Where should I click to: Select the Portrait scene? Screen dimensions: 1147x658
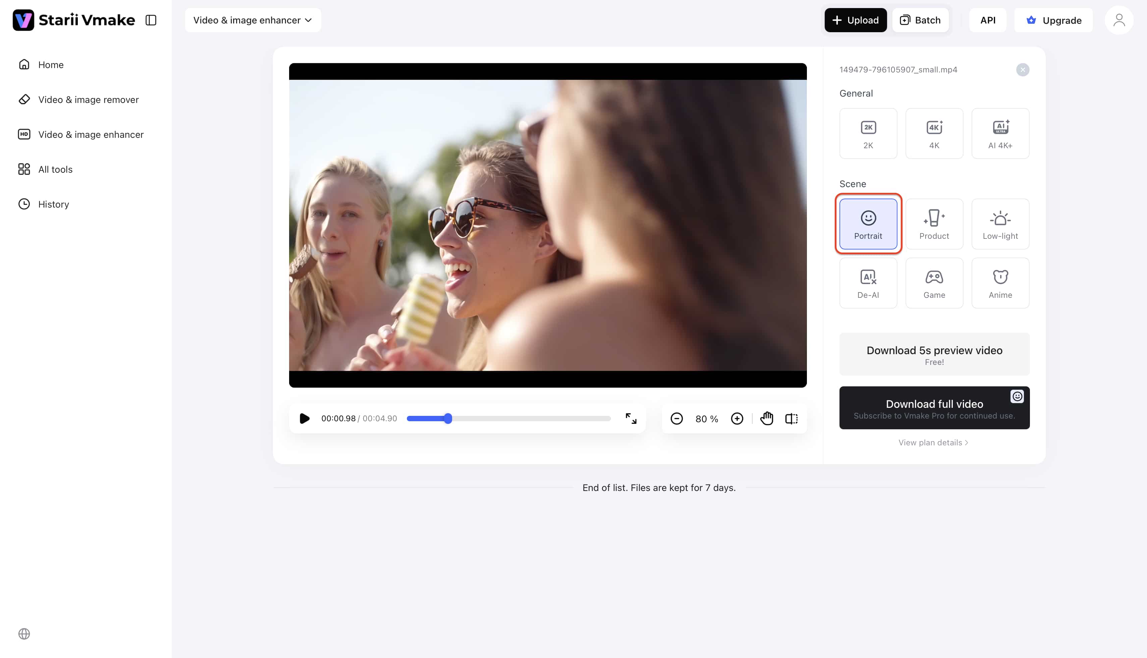tap(868, 224)
